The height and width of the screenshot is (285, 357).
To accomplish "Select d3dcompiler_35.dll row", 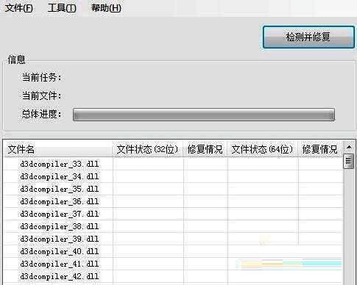I will tap(174, 189).
